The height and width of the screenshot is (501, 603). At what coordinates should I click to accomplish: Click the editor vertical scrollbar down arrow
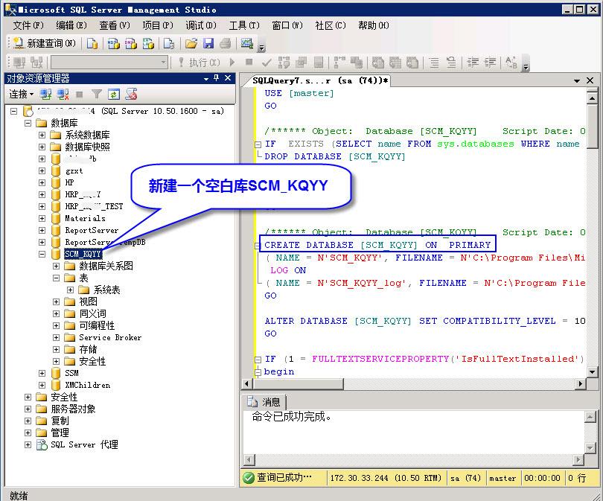[x=593, y=371]
